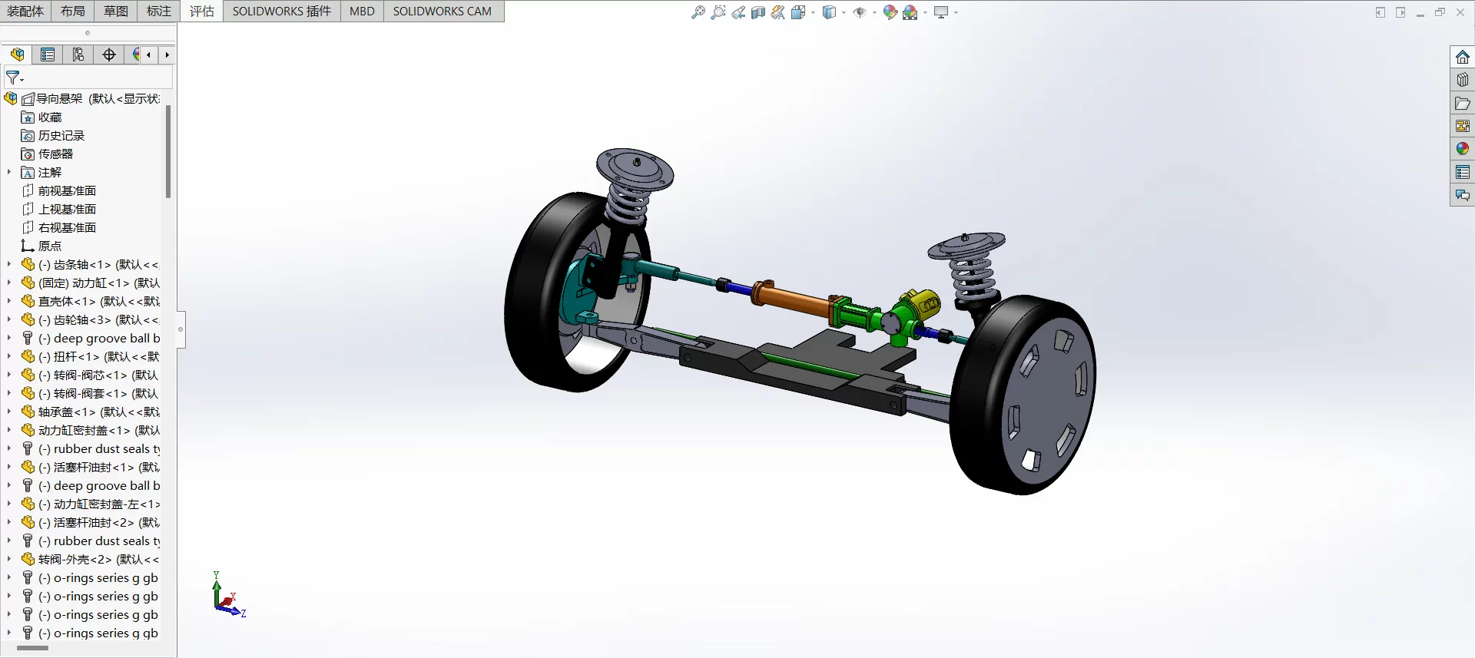Click the Hide/Show Items eye icon
The image size is (1475, 658).
pos(860,12)
